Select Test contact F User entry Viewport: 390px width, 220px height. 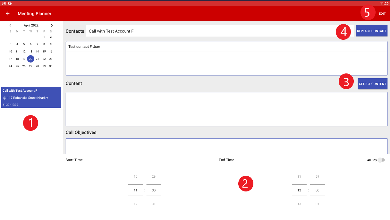pyautogui.click(x=226, y=47)
